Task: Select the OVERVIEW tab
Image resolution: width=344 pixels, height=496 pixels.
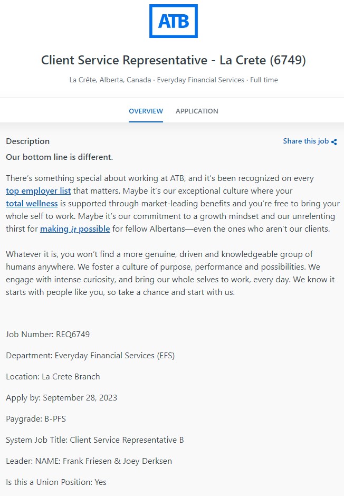Action: coord(146,111)
